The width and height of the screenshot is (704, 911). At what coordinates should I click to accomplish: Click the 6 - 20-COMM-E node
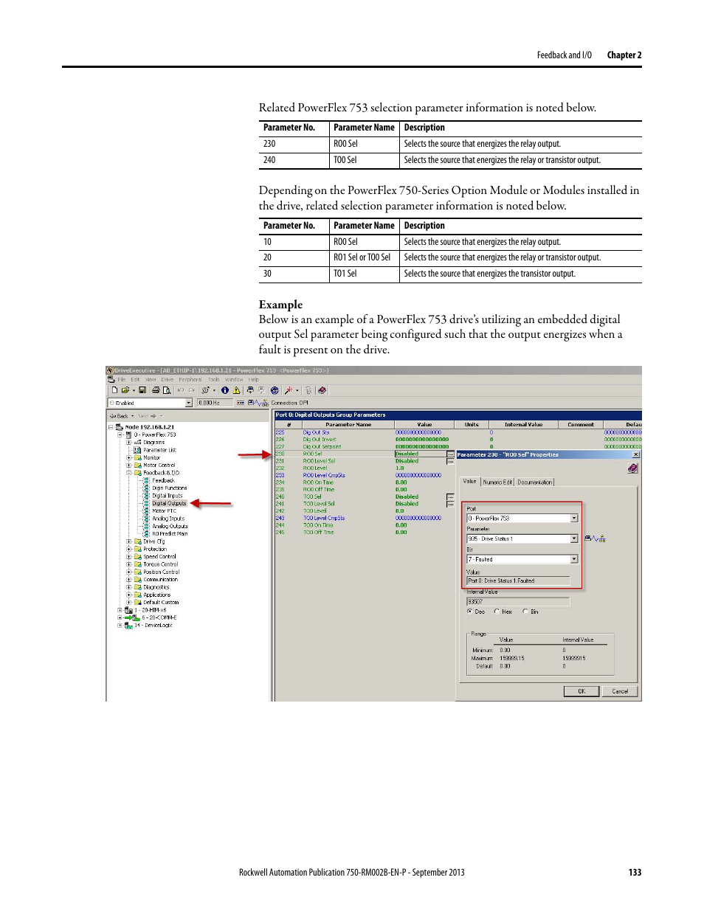(x=159, y=617)
